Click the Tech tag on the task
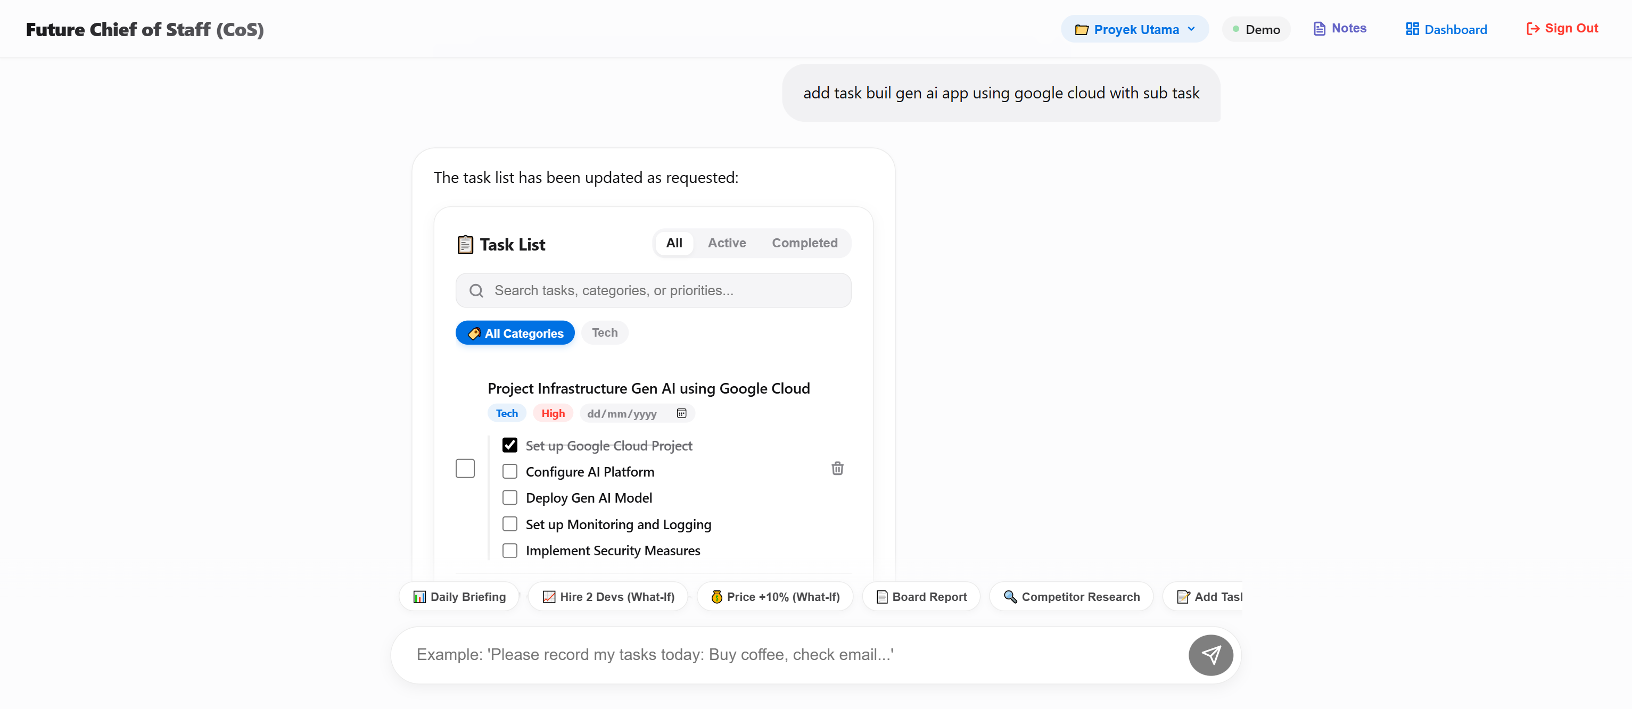 (507, 413)
